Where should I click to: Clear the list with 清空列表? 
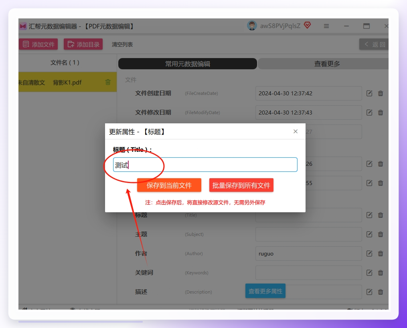point(122,44)
